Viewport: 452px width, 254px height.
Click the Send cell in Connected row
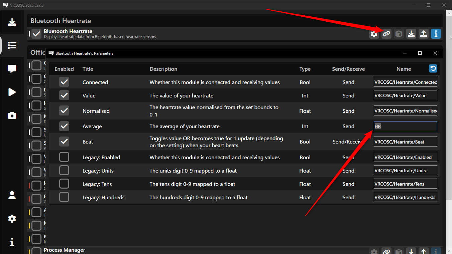point(348,82)
